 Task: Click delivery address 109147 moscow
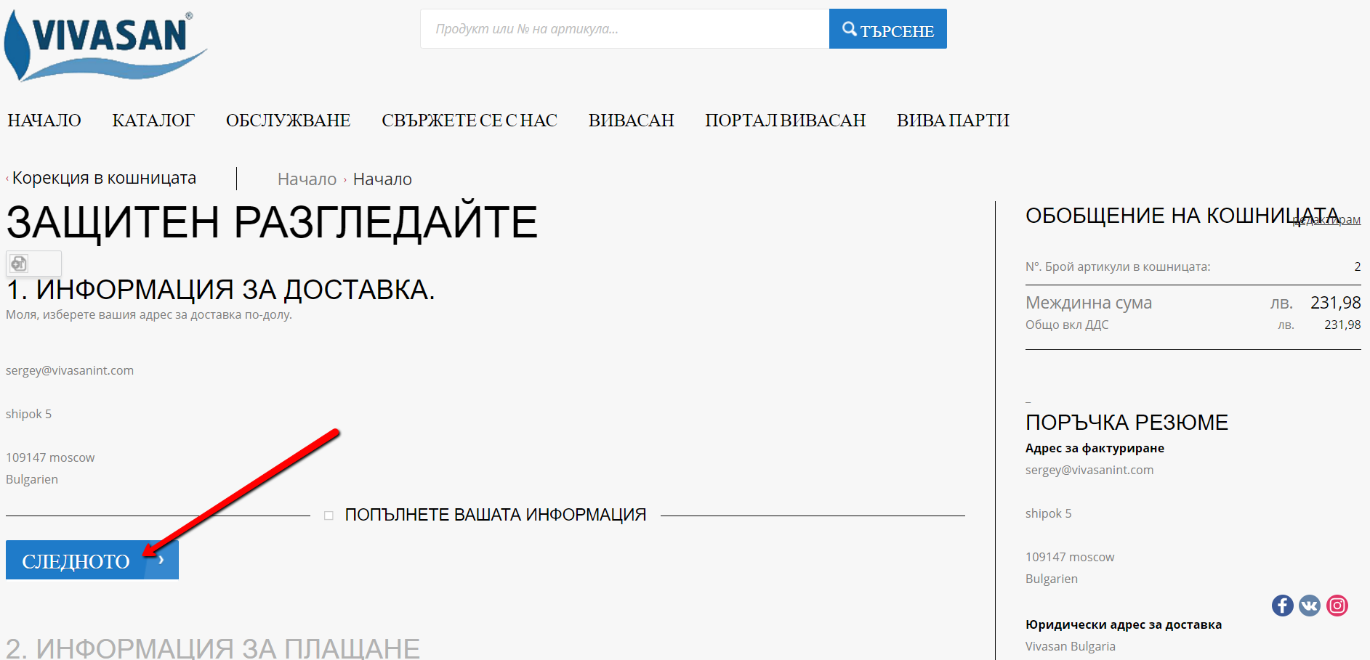click(50, 457)
